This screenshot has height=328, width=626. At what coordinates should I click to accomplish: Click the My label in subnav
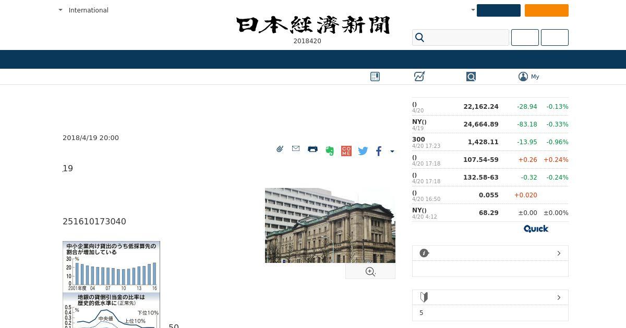tap(535, 77)
